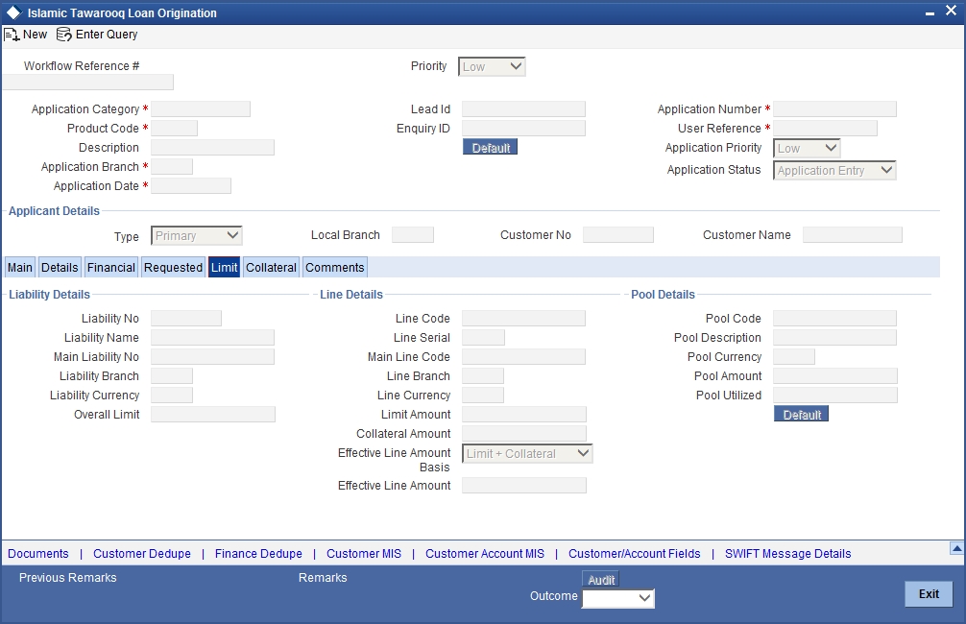The height and width of the screenshot is (624, 966).
Task: Open the Customer Account MIS link
Action: [x=485, y=554]
